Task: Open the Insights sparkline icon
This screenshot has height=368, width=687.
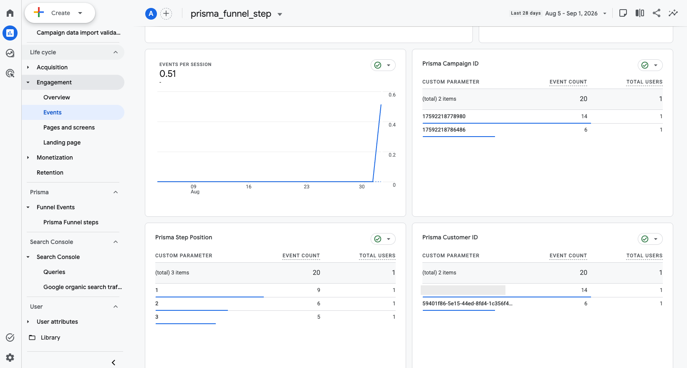Action: coord(673,13)
